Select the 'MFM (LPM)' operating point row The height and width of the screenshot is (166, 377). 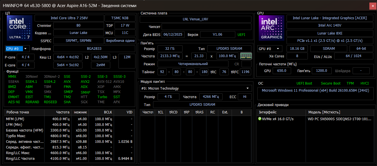pyautogui.click(x=69, y=119)
